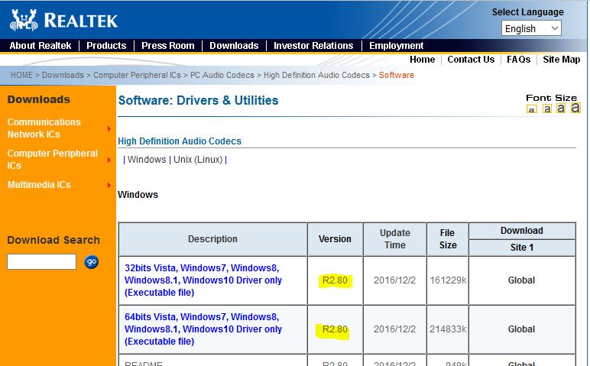Select the second smallest font size icon
Viewport: 590px width, 366px height.
coord(546,109)
